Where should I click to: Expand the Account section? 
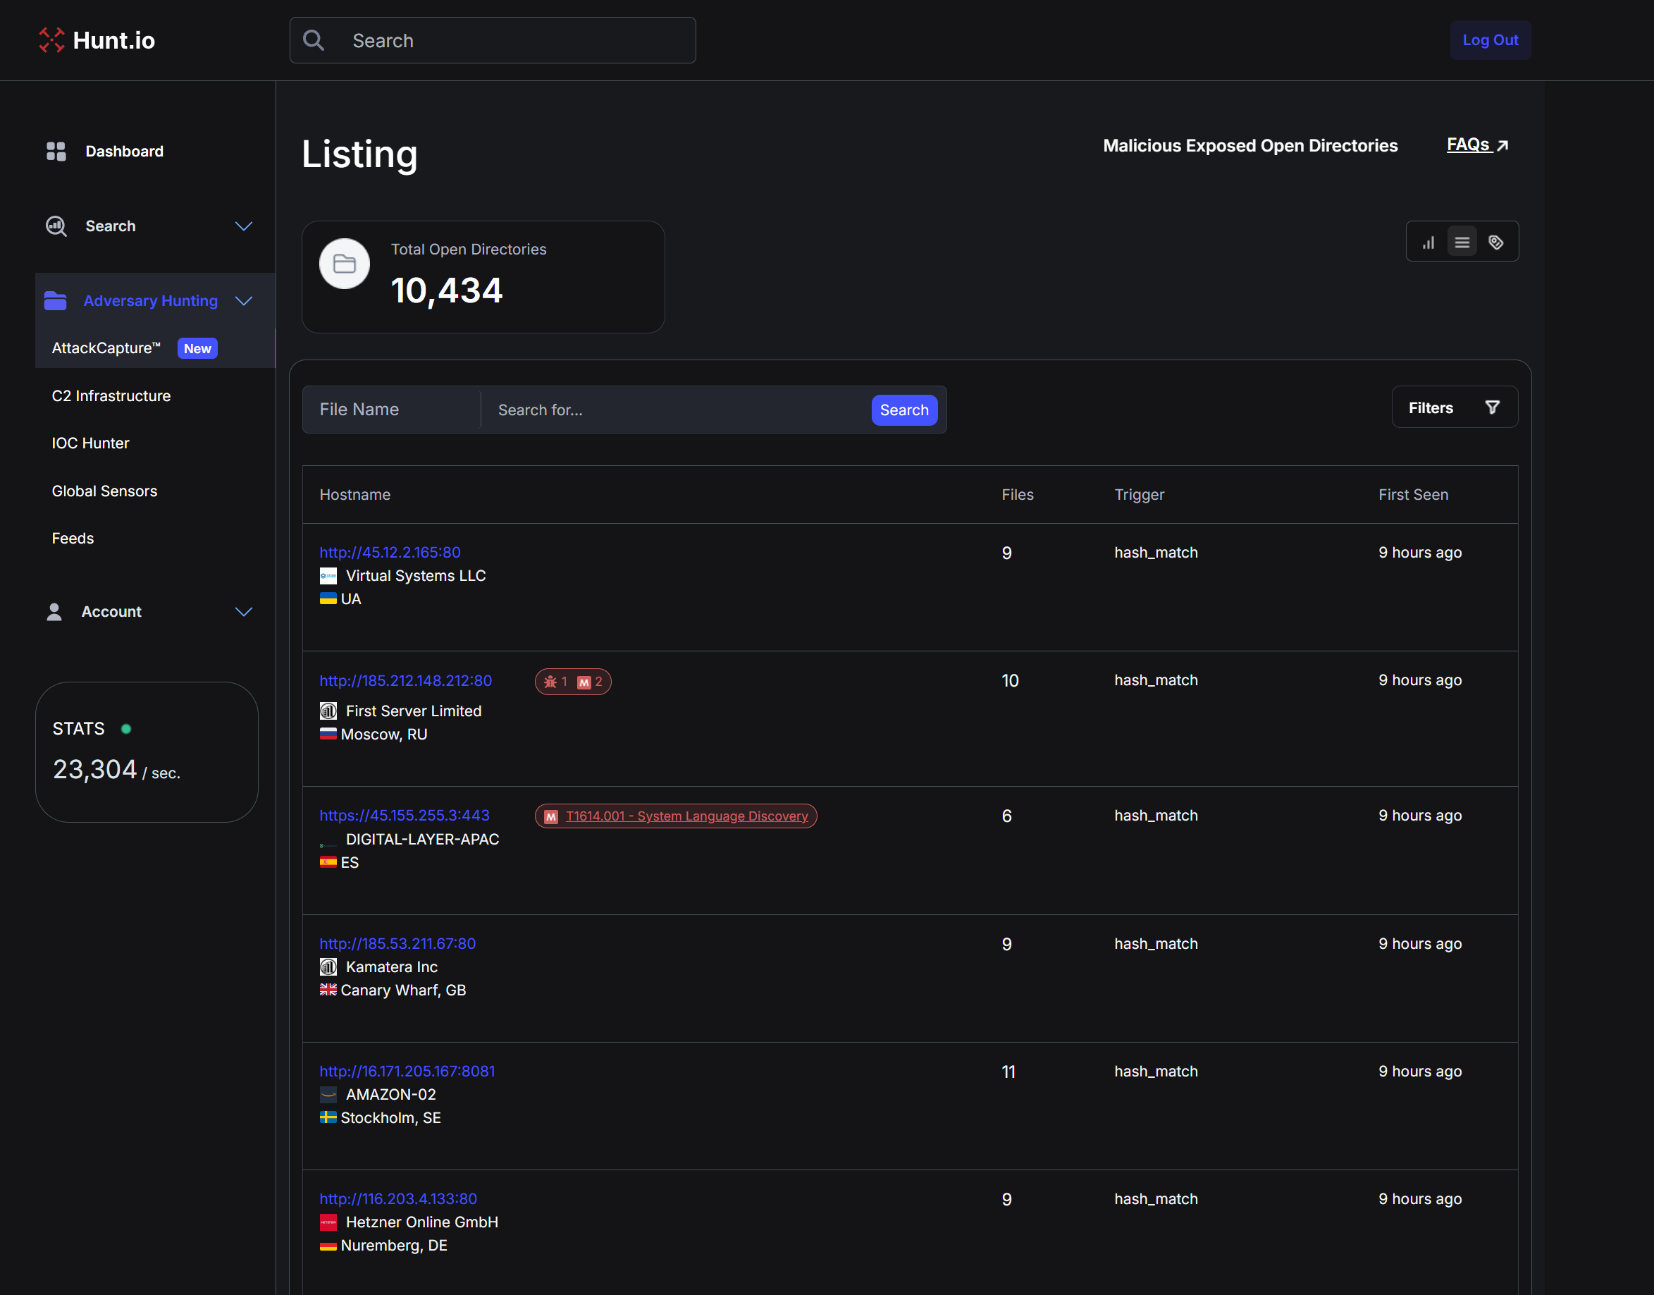tap(243, 612)
